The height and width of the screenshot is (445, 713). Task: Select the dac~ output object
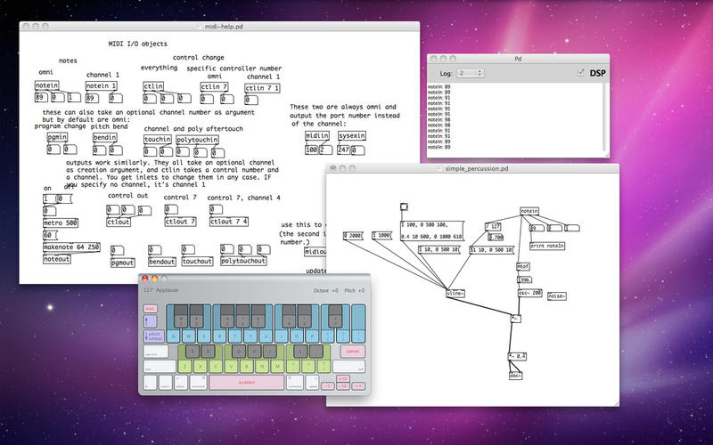pyautogui.click(x=515, y=375)
